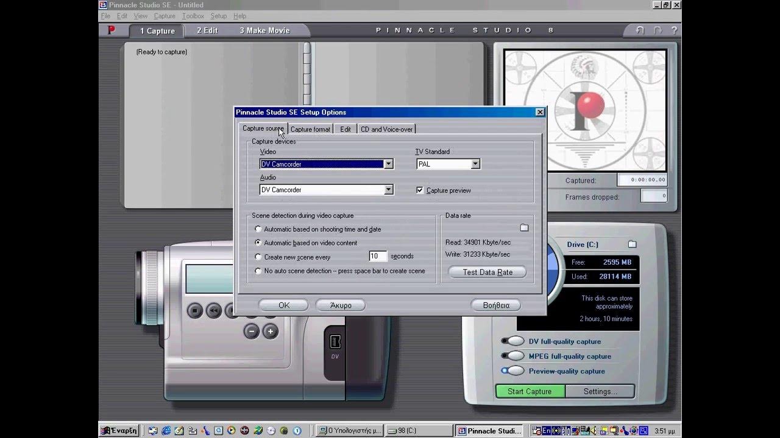Click the test pattern preview image
The width and height of the screenshot is (780, 438).
(586, 111)
